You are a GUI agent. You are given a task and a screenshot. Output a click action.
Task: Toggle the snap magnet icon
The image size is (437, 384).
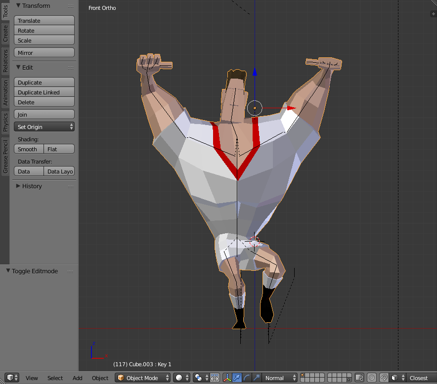[x=384, y=378]
